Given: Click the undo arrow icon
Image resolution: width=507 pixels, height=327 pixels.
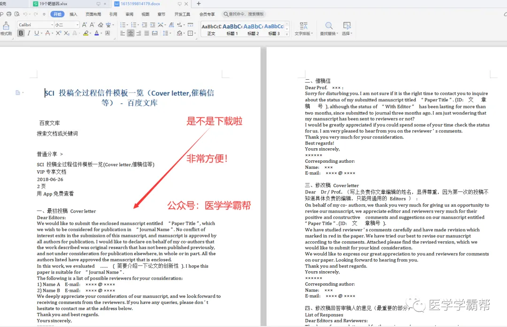Looking at the screenshot, I should coord(25,14).
